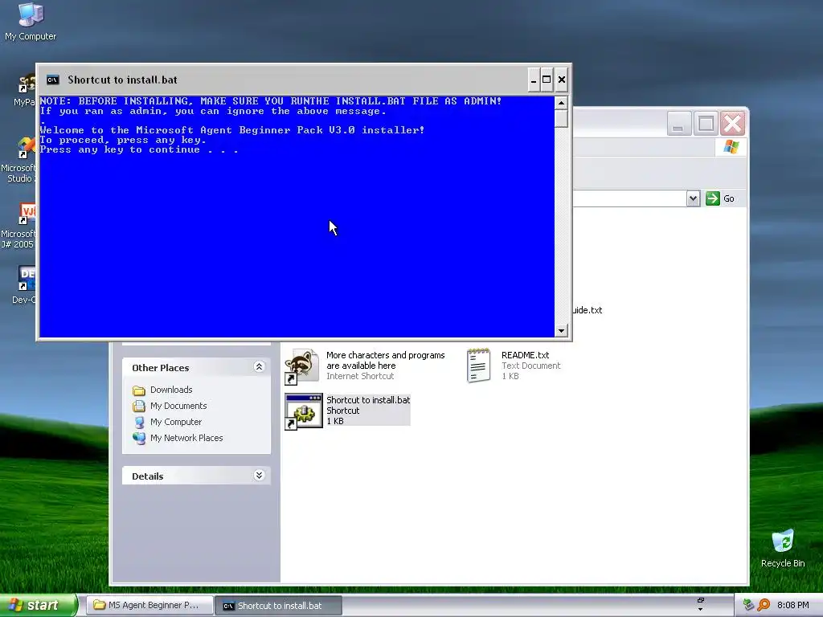The image size is (823, 617).
Task: Expand the Details panel
Action: coord(259,476)
